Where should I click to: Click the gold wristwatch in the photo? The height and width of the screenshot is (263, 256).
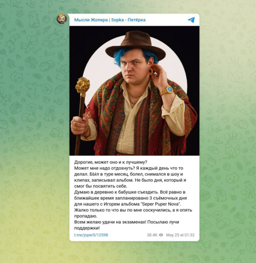click(x=167, y=90)
